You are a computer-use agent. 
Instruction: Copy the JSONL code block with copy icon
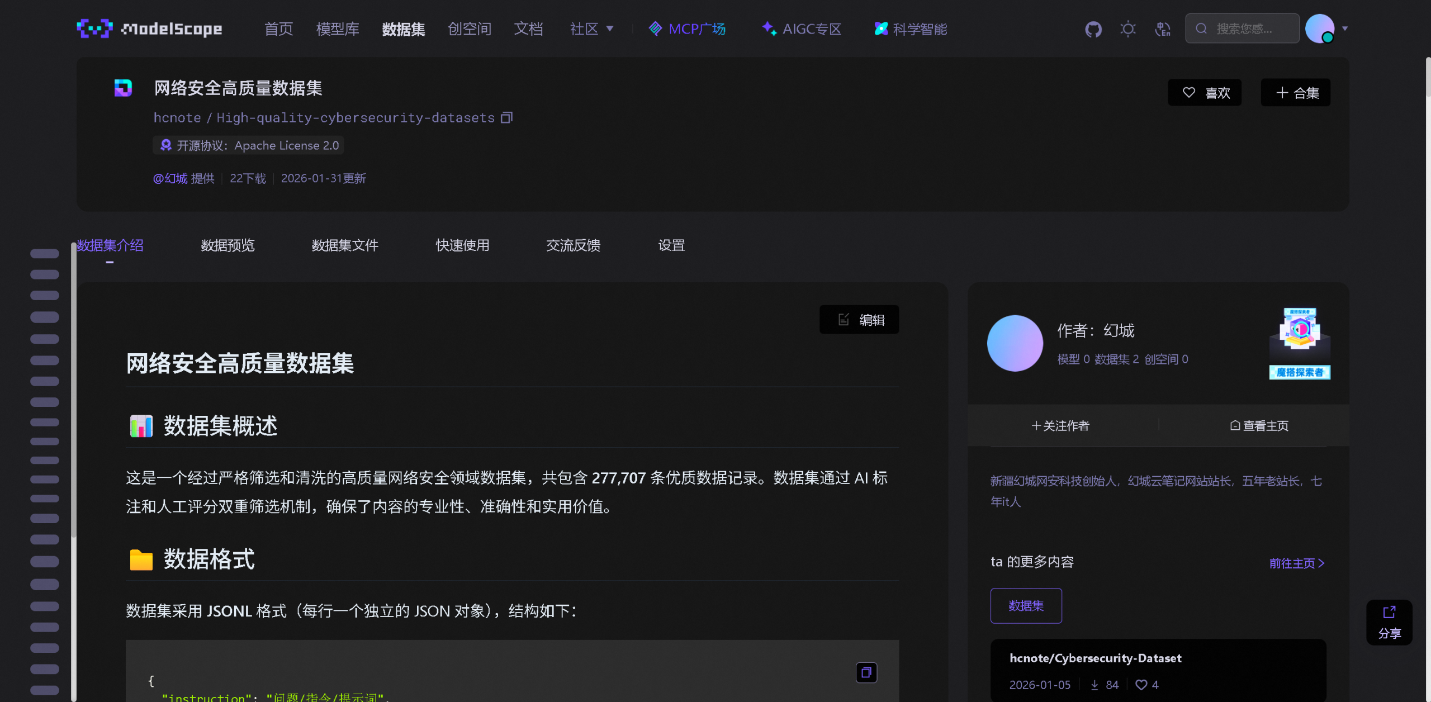point(866,673)
